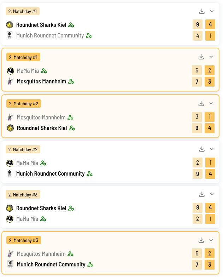Download the Sharks Kiel vs Munich match
The width and height of the screenshot is (223, 277).
pos(202,11)
